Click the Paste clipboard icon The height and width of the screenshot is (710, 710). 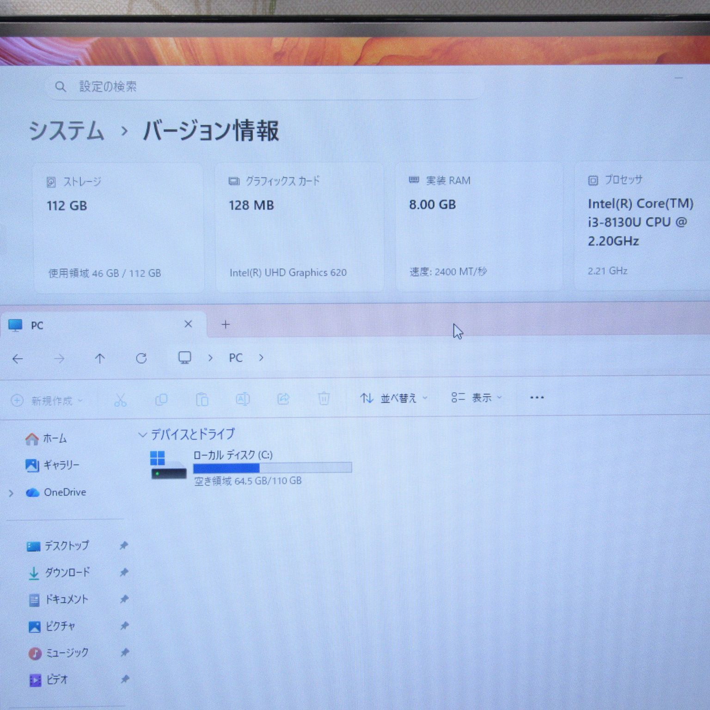point(202,399)
